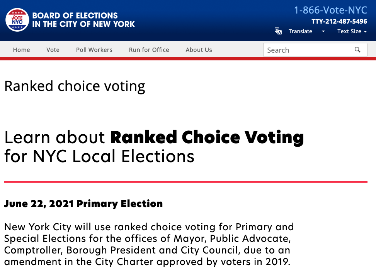The image size is (376, 274).
Task: Open the About Us menu
Action: click(x=199, y=50)
